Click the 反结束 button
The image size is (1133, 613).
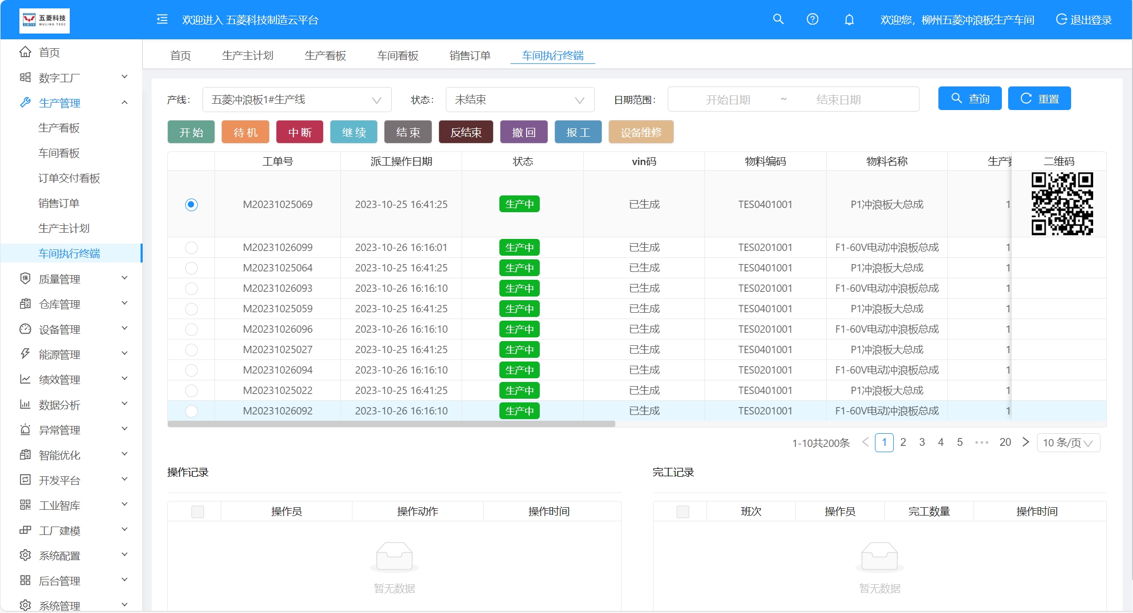click(466, 132)
